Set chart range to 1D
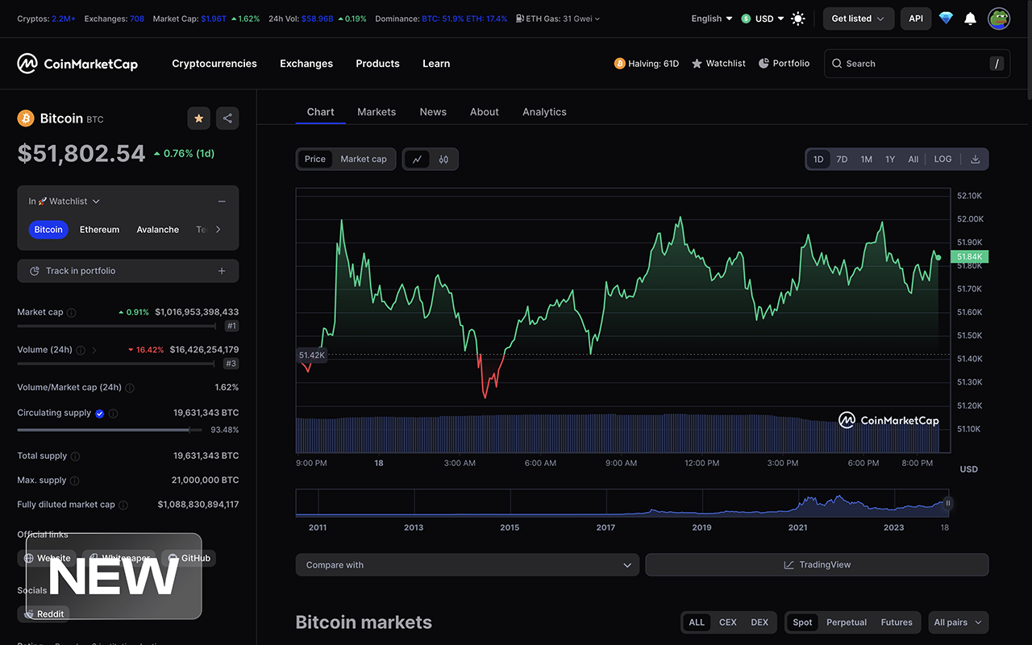The width and height of the screenshot is (1032, 645). tap(818, 159)
